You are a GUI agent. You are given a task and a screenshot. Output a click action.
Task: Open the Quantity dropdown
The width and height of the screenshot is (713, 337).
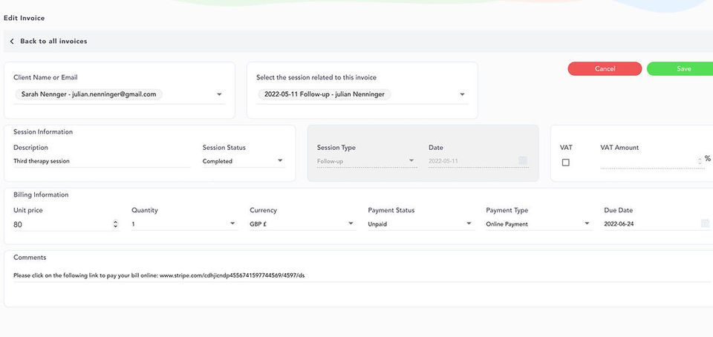pos(232,223)
